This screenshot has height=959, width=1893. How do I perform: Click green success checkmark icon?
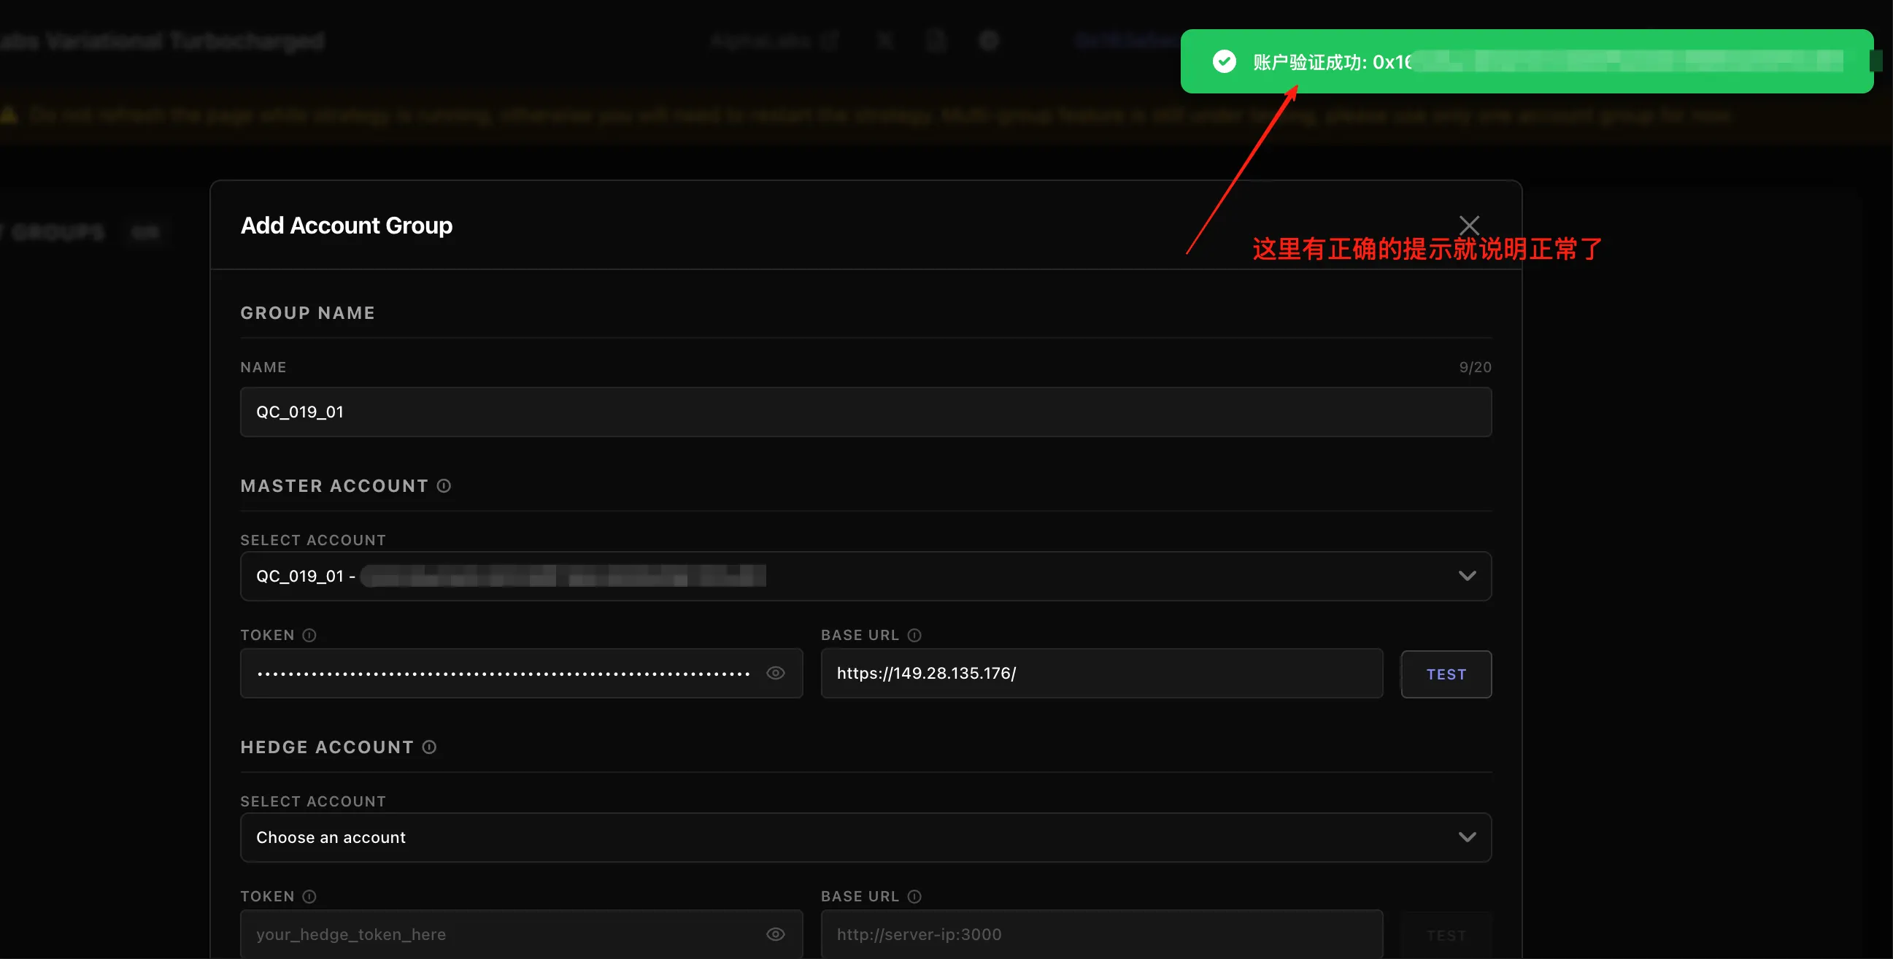[1224, 62]
